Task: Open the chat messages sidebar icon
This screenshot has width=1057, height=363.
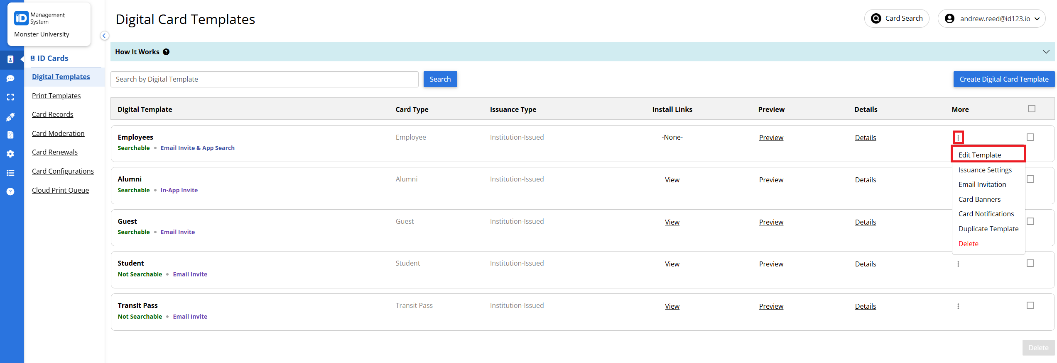Action: coord(10,78)
